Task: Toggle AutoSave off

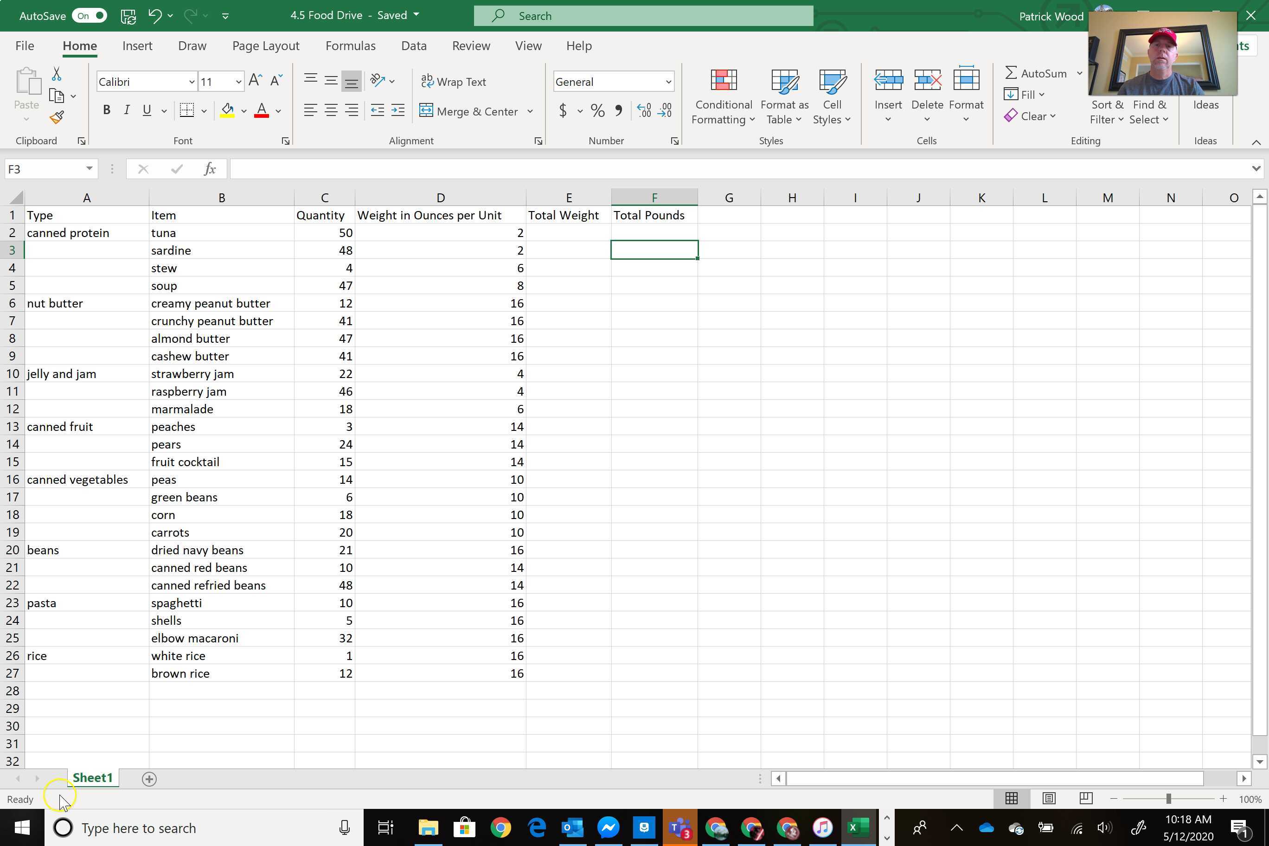Action: pos(89,16)
